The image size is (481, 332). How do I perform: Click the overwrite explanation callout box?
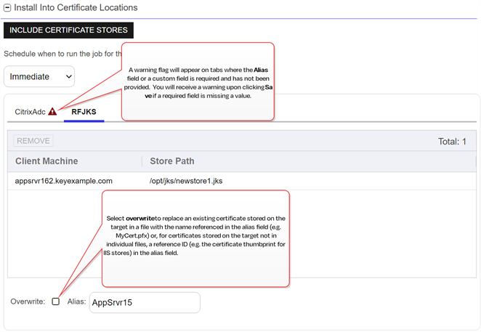pyautogui.click(x=195, y=238)
